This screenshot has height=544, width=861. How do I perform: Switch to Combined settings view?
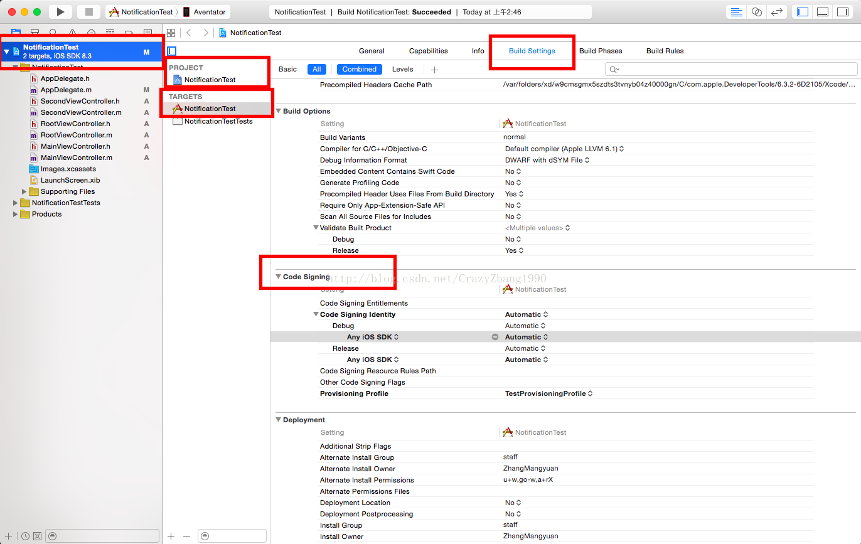coord(360,69)
